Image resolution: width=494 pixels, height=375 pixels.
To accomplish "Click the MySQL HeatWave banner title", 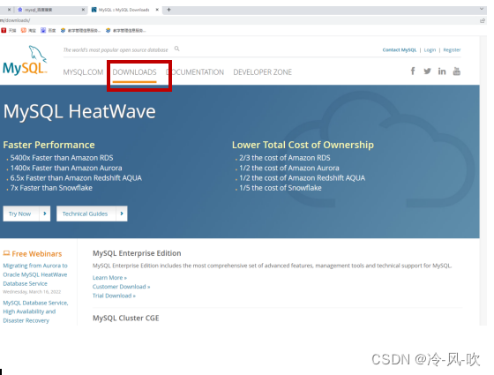I will [x=79, y=111].
